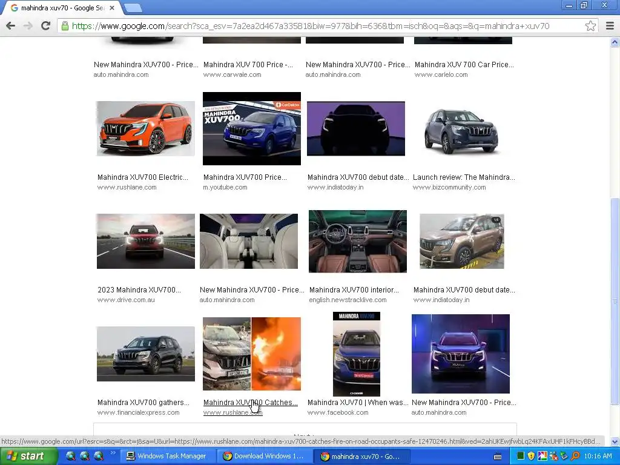Open 'Mahindra XUV700 Catches...' link
The height and width of the screenshot is (465, 620).
coord(250,403)
